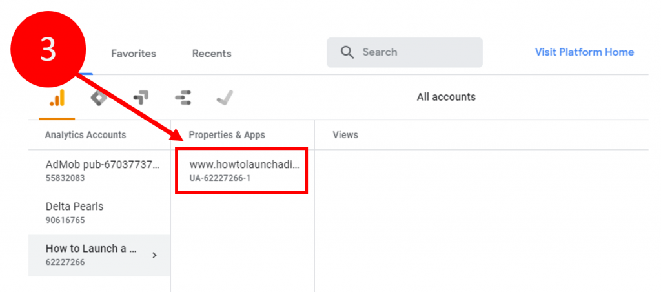Select the AdMob pub-67037737 account
Screen dimensions: 661x292
click(99, 171)
